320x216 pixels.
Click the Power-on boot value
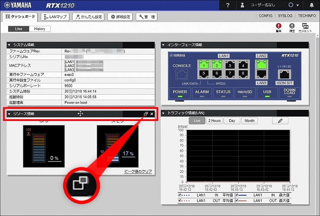[x=76, y=102]
